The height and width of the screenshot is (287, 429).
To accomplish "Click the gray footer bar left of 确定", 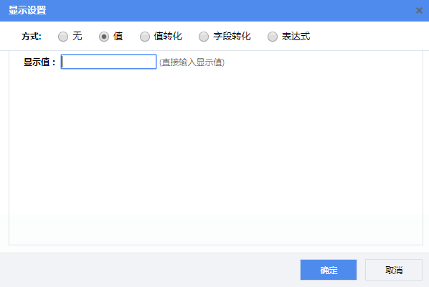I will tap(150, 270).
